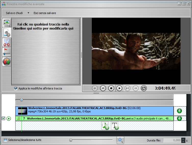Open the speed gauge tool
This screenshot has width=192, height=145.
(x=7, y=62)
